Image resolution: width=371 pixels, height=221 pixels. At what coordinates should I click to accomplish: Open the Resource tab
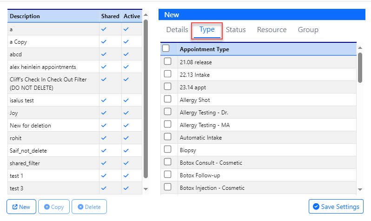point(272,30)
